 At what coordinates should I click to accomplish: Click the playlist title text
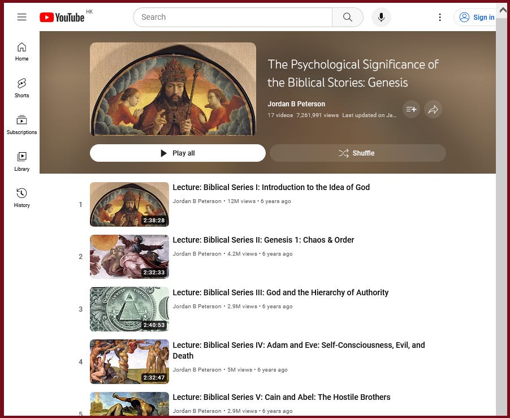pos(353,74)
